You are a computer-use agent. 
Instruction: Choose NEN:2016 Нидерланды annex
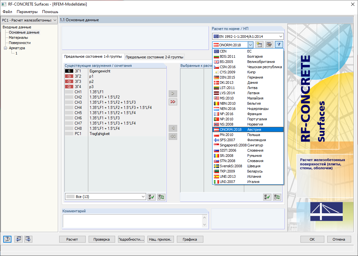tap(248, 109)
